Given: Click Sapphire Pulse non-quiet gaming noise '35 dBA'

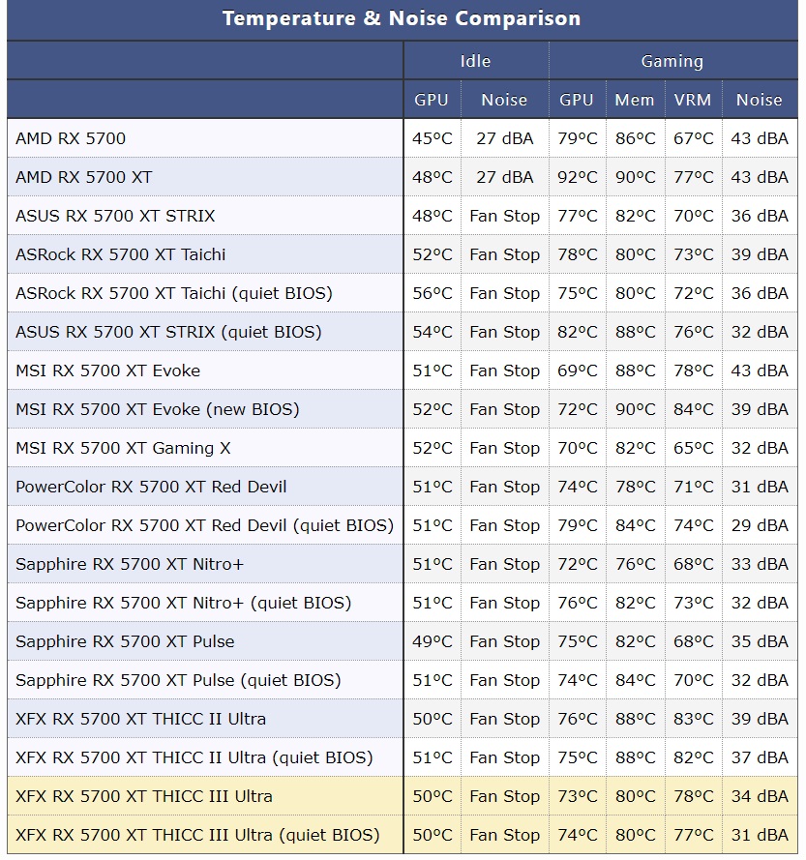Looking at the screenshot, I should pyautogui.click(x=760, y=641).
